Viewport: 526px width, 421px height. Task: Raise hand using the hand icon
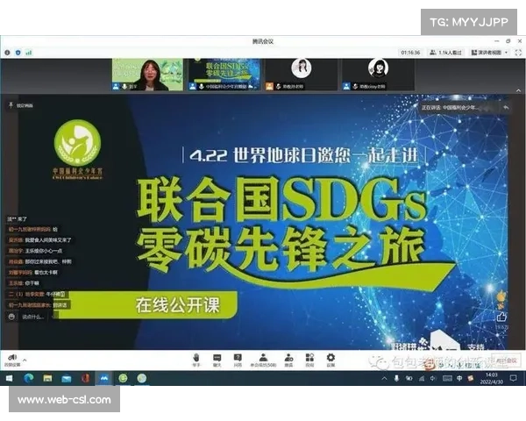click(x=196, y=360)
